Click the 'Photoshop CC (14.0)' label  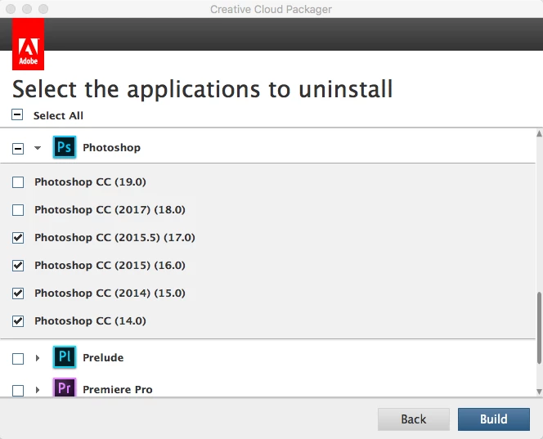91,320
